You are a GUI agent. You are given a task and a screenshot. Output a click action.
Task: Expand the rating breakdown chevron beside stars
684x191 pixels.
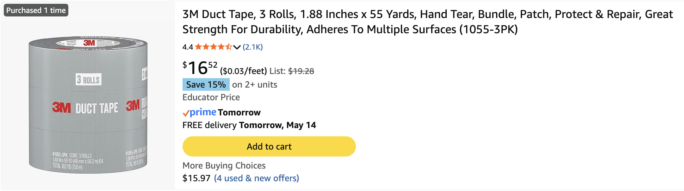coord(237,47)
